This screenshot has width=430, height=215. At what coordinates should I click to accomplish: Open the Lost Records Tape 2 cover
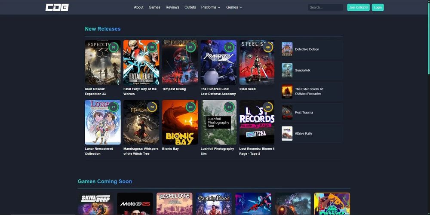click(x=257, y=122)
